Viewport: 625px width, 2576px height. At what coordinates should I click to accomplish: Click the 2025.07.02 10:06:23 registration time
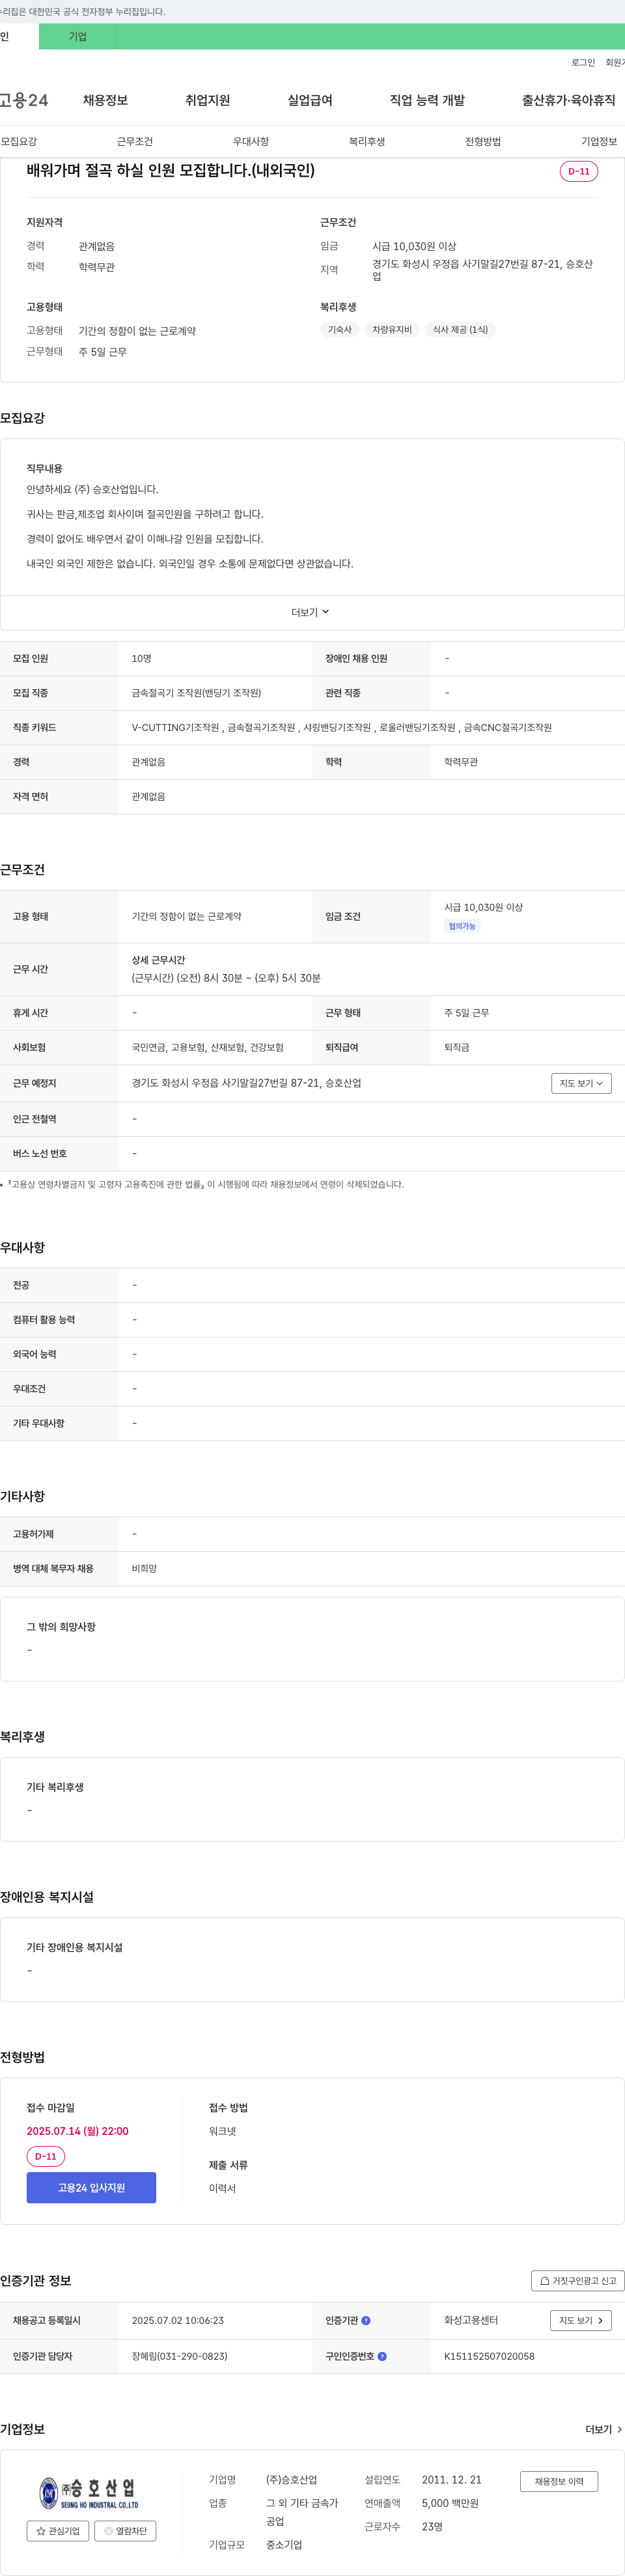click(x=178, y=2320)
